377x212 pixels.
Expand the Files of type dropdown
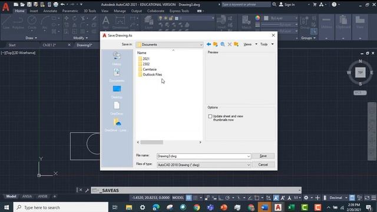[249, 165]
